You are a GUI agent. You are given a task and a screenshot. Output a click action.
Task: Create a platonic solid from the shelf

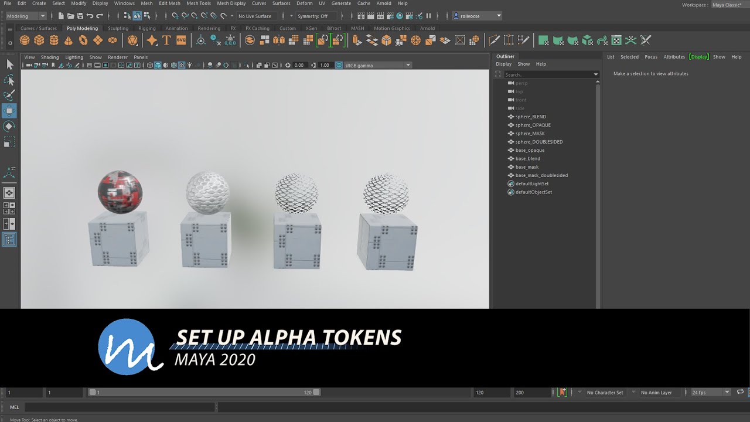133,40
